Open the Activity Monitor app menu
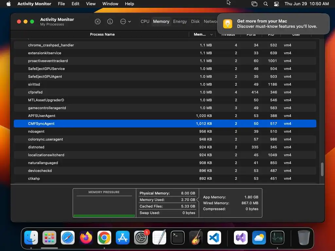Image resolution: width=335 pixels, height=251 pixels. [x=34, y=4]
